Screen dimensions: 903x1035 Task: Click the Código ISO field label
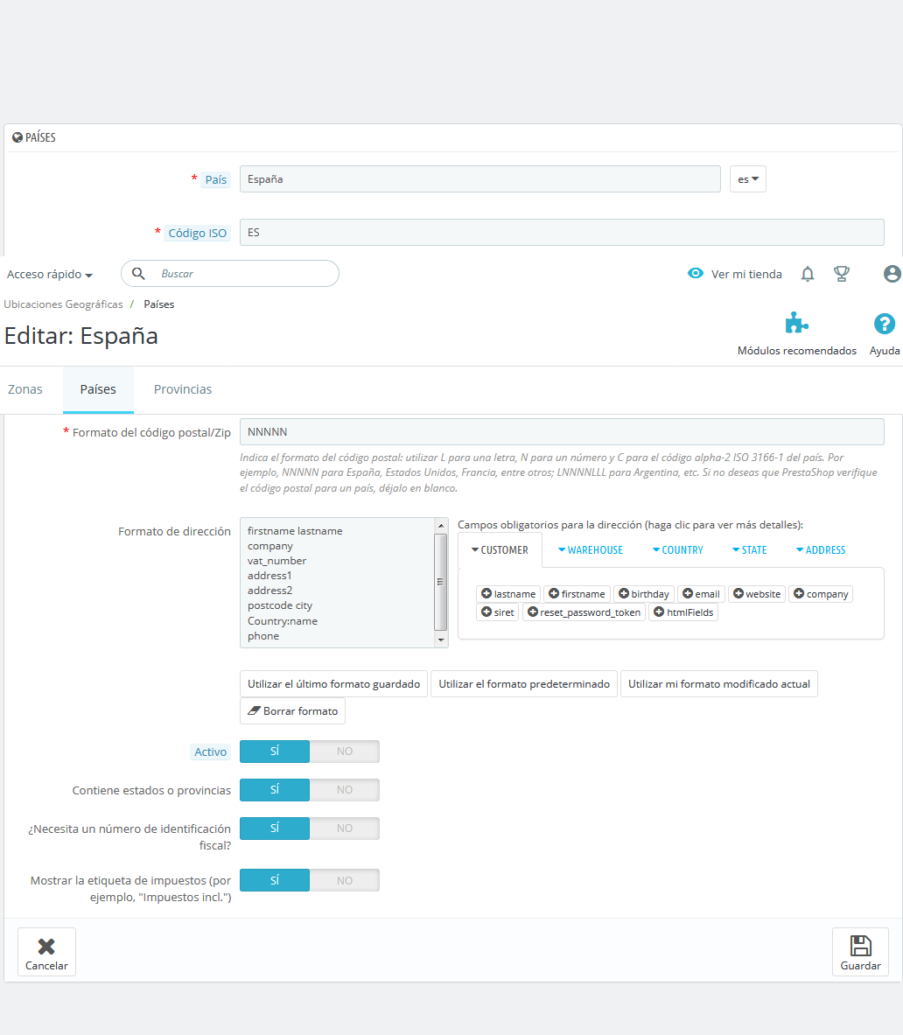[198, 233]
